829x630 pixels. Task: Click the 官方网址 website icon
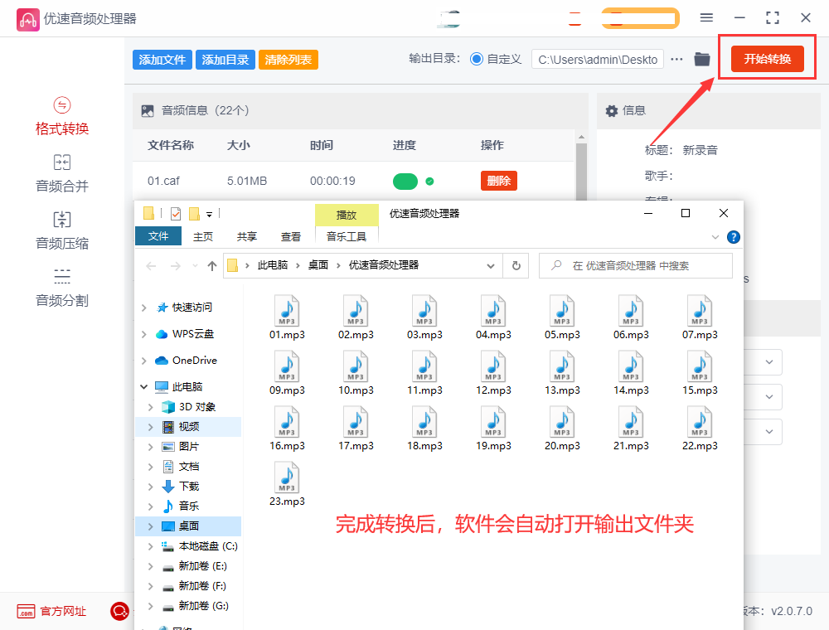tap(26, 612)
